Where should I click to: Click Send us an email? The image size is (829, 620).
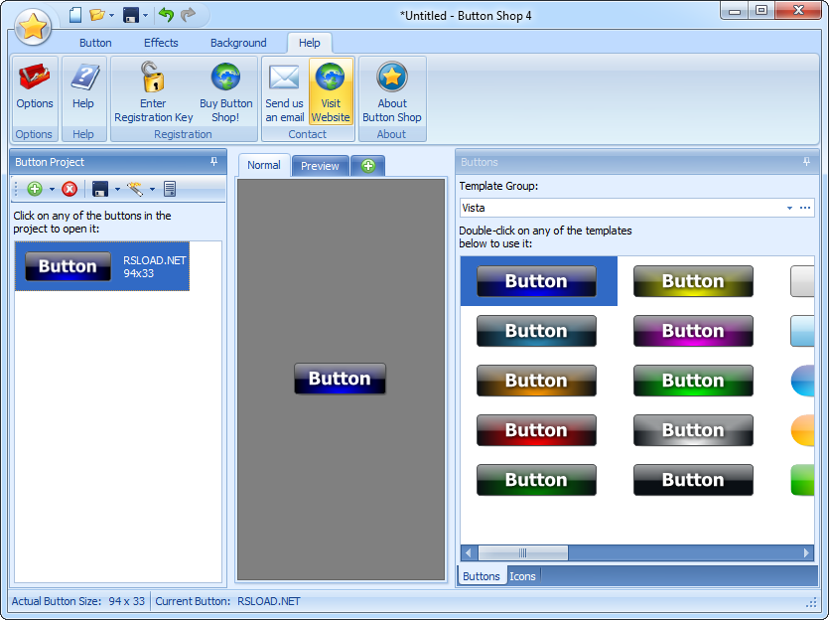coord(284,89)
